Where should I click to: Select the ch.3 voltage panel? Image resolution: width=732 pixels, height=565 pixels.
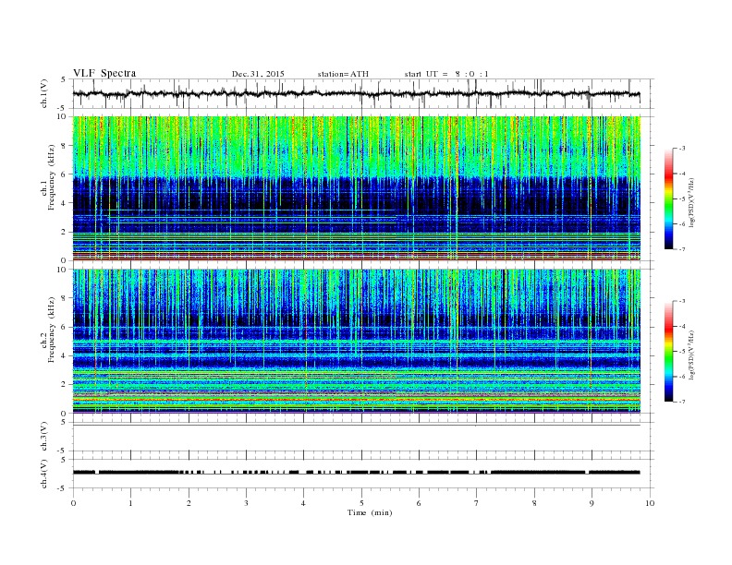tap(363, 437)
